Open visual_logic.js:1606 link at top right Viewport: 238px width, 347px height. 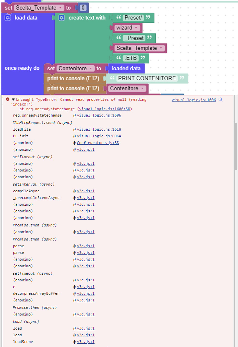pyautogui.click(x=193, y=100)
